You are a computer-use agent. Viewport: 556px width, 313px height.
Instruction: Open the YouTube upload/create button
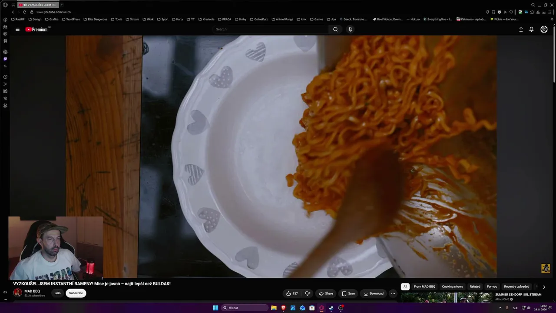click(x=521, y=30)
